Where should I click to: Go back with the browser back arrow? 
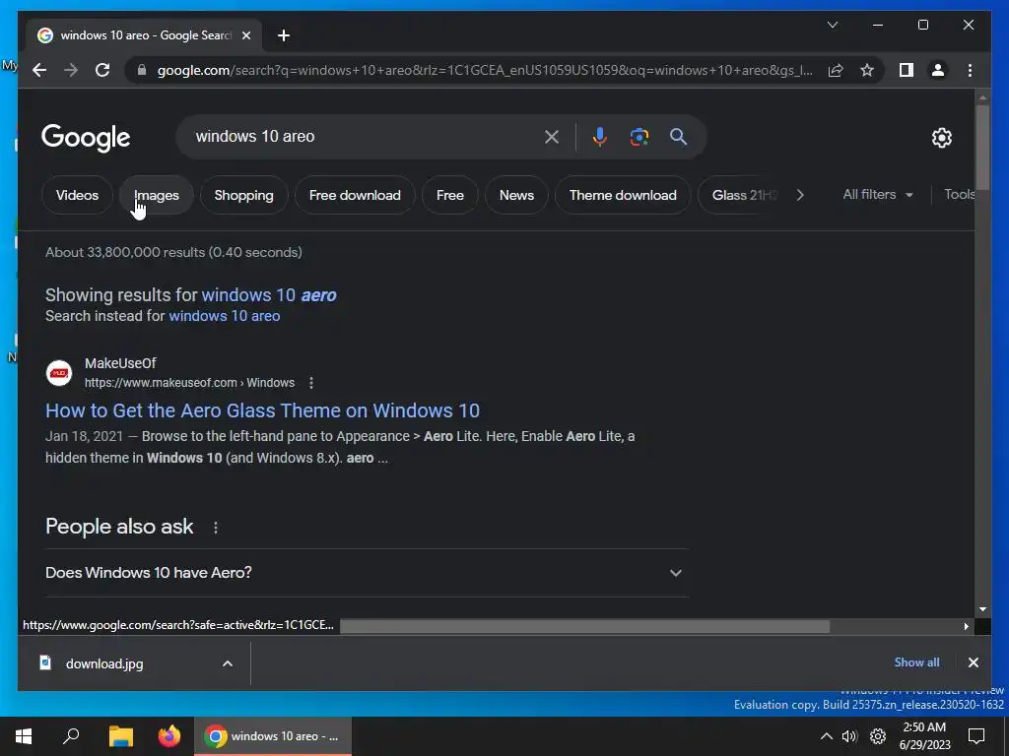39,70
